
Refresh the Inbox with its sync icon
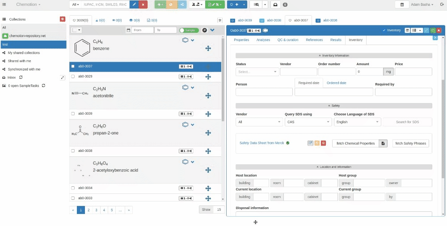[x=21, y=77]
